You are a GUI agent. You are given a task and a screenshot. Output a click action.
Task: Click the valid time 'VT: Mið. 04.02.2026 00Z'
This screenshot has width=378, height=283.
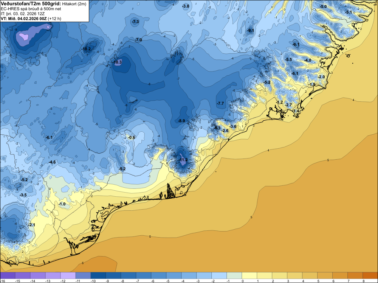point(23,19)
